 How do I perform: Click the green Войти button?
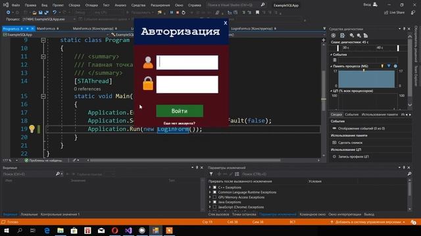pyautogui.click(x=180, y=111)
